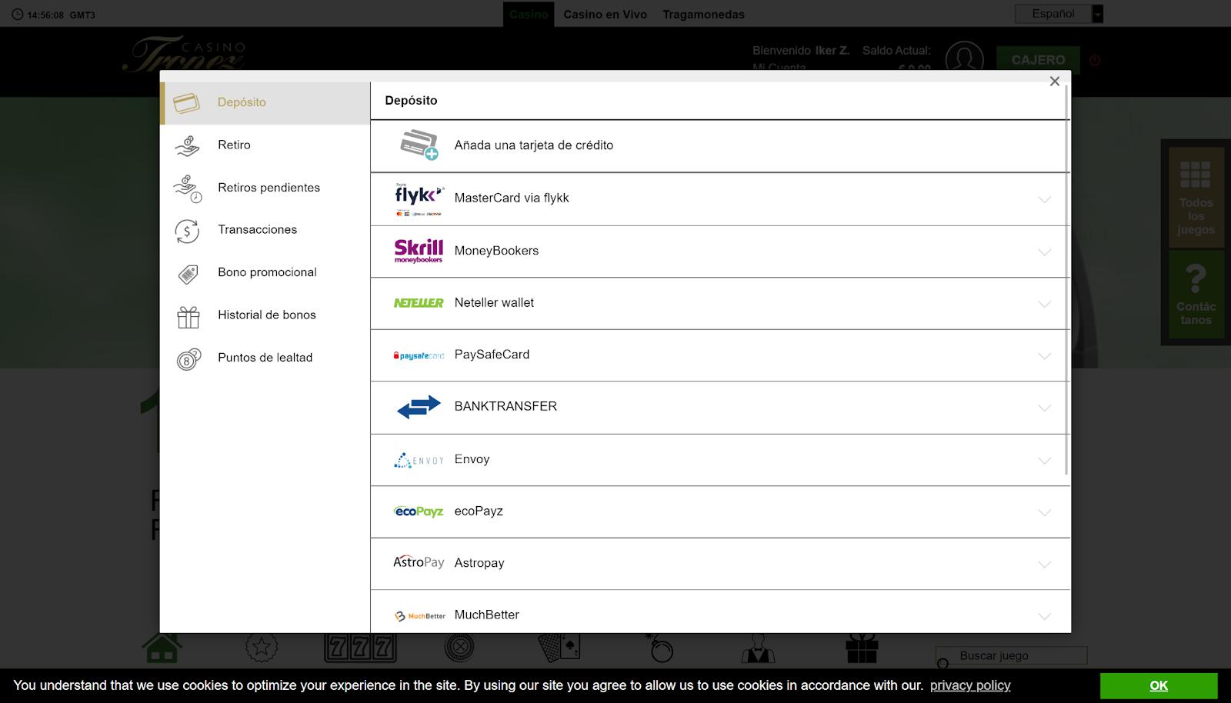The image size is (1231, 703).
Task: Expand the ecoPayz row chevron
Action: (1044, 512)
